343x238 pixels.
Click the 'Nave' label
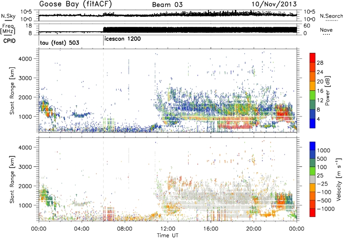click(x=326, y=30)
